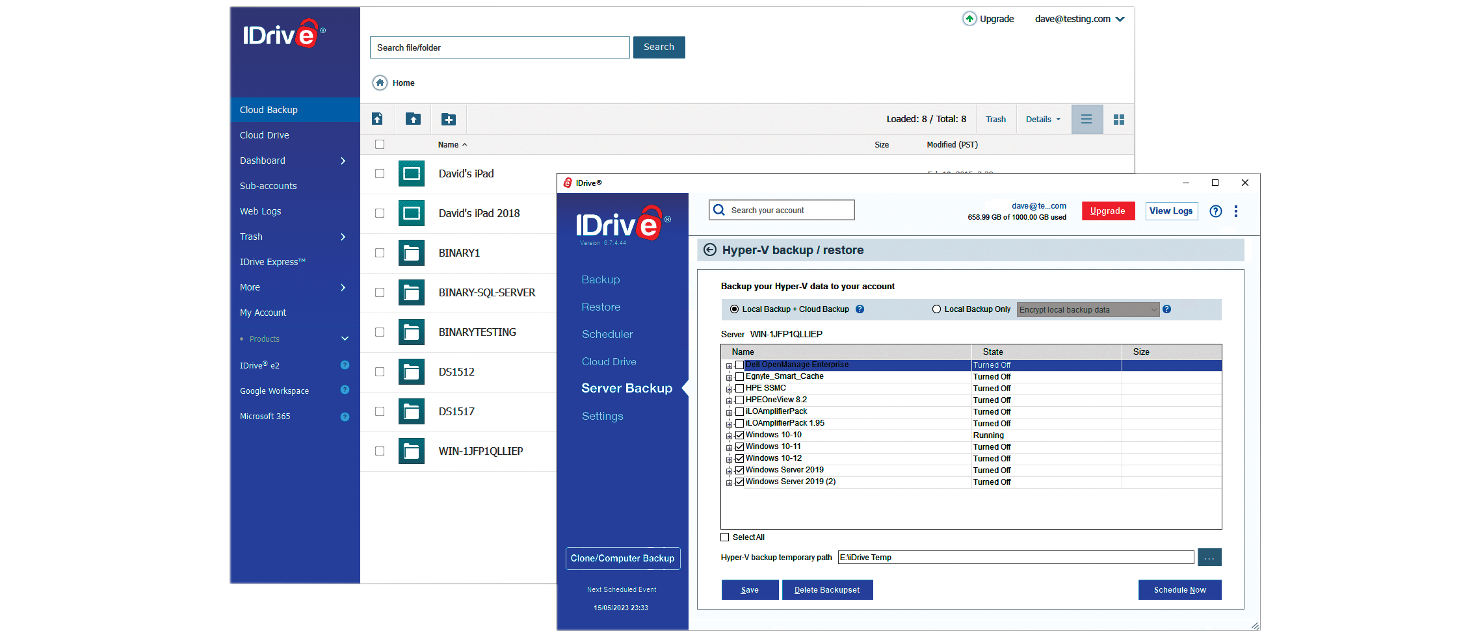Screen dimensions: 1474x631
Task: Expand the Dashboard sidebar submenu
Action: (343, 161)
